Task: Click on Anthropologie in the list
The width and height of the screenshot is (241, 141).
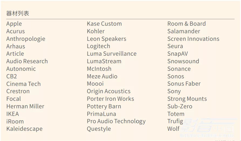Action: coord(26,39)
